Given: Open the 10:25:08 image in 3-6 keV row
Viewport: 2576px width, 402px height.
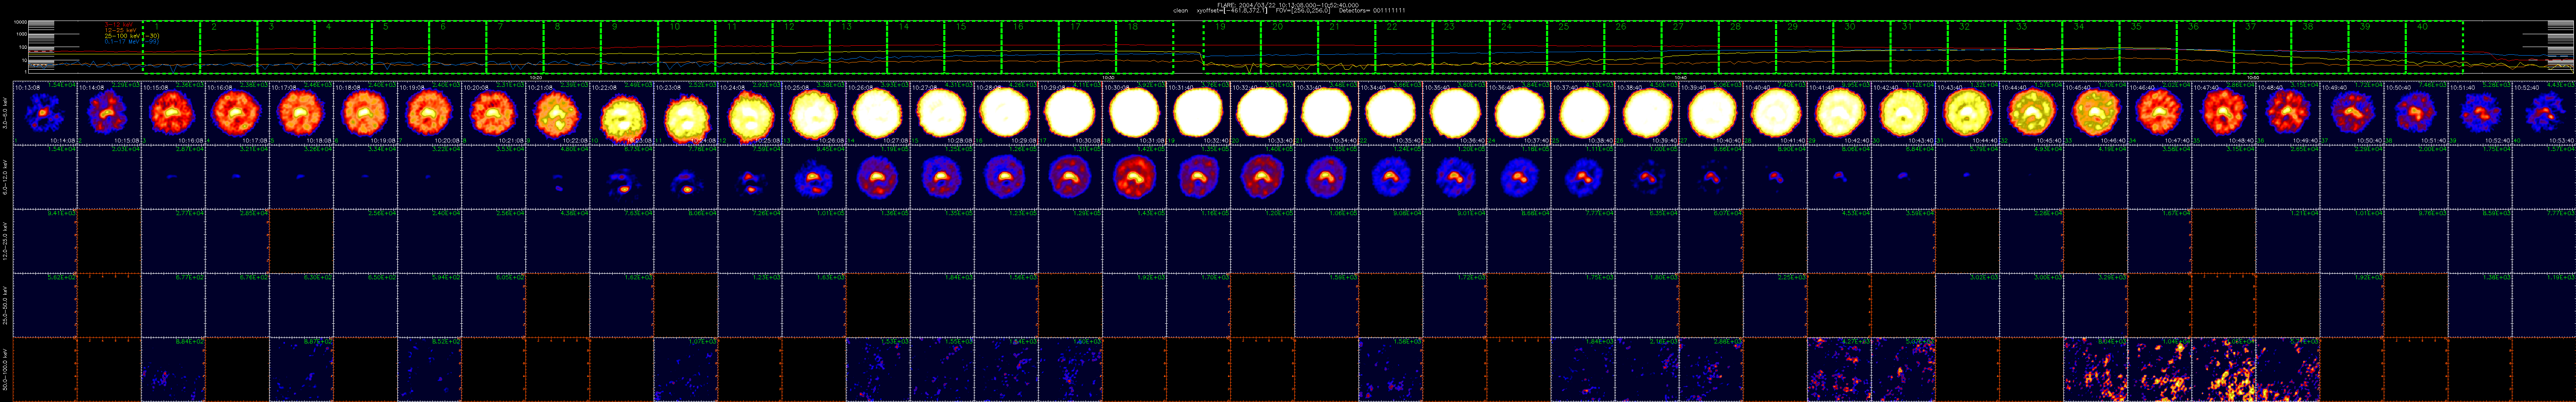Looking at the screenshot, I should pos(814,113).
